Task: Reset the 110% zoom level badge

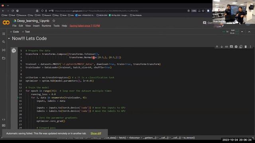Action: (x=194, y=11)
